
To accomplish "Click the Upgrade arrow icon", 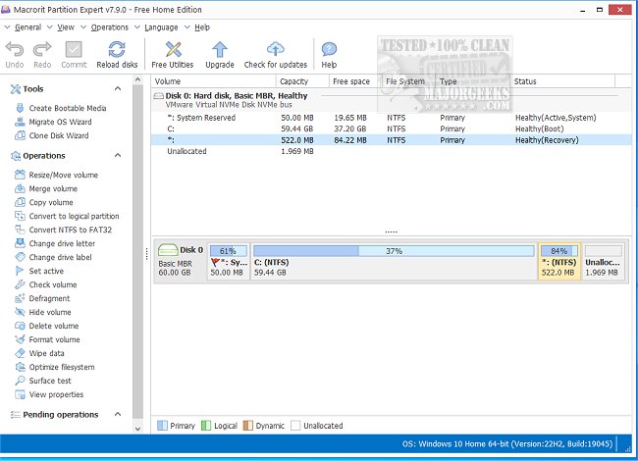I will [220, 49].
